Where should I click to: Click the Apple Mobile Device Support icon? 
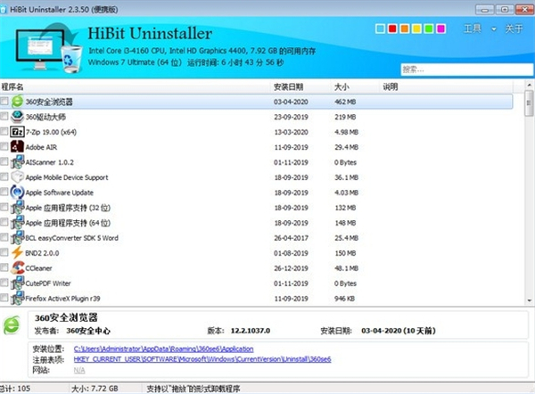(17, 177)
